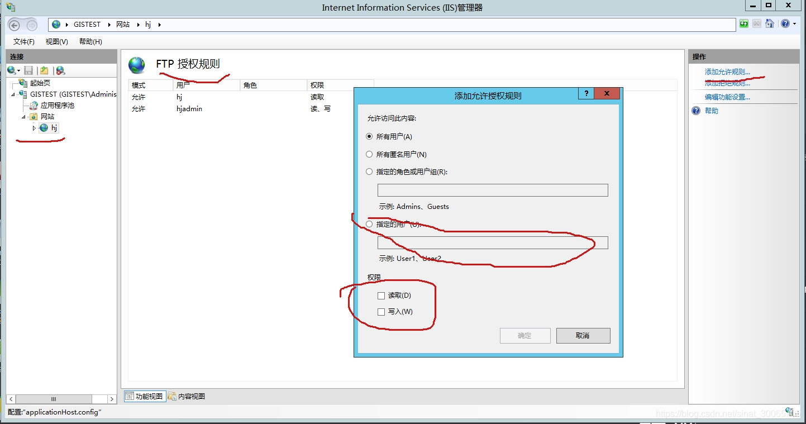Click the roles or user groups text field

[x=493, y=190]
